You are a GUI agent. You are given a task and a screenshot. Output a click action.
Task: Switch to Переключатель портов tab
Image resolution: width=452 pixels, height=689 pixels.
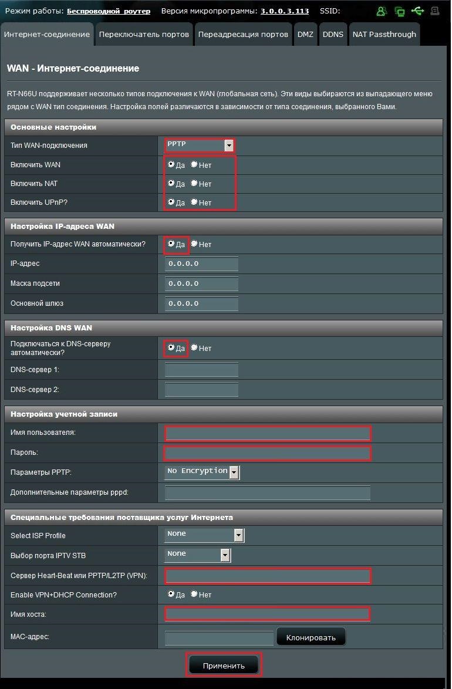coord(144,34)
